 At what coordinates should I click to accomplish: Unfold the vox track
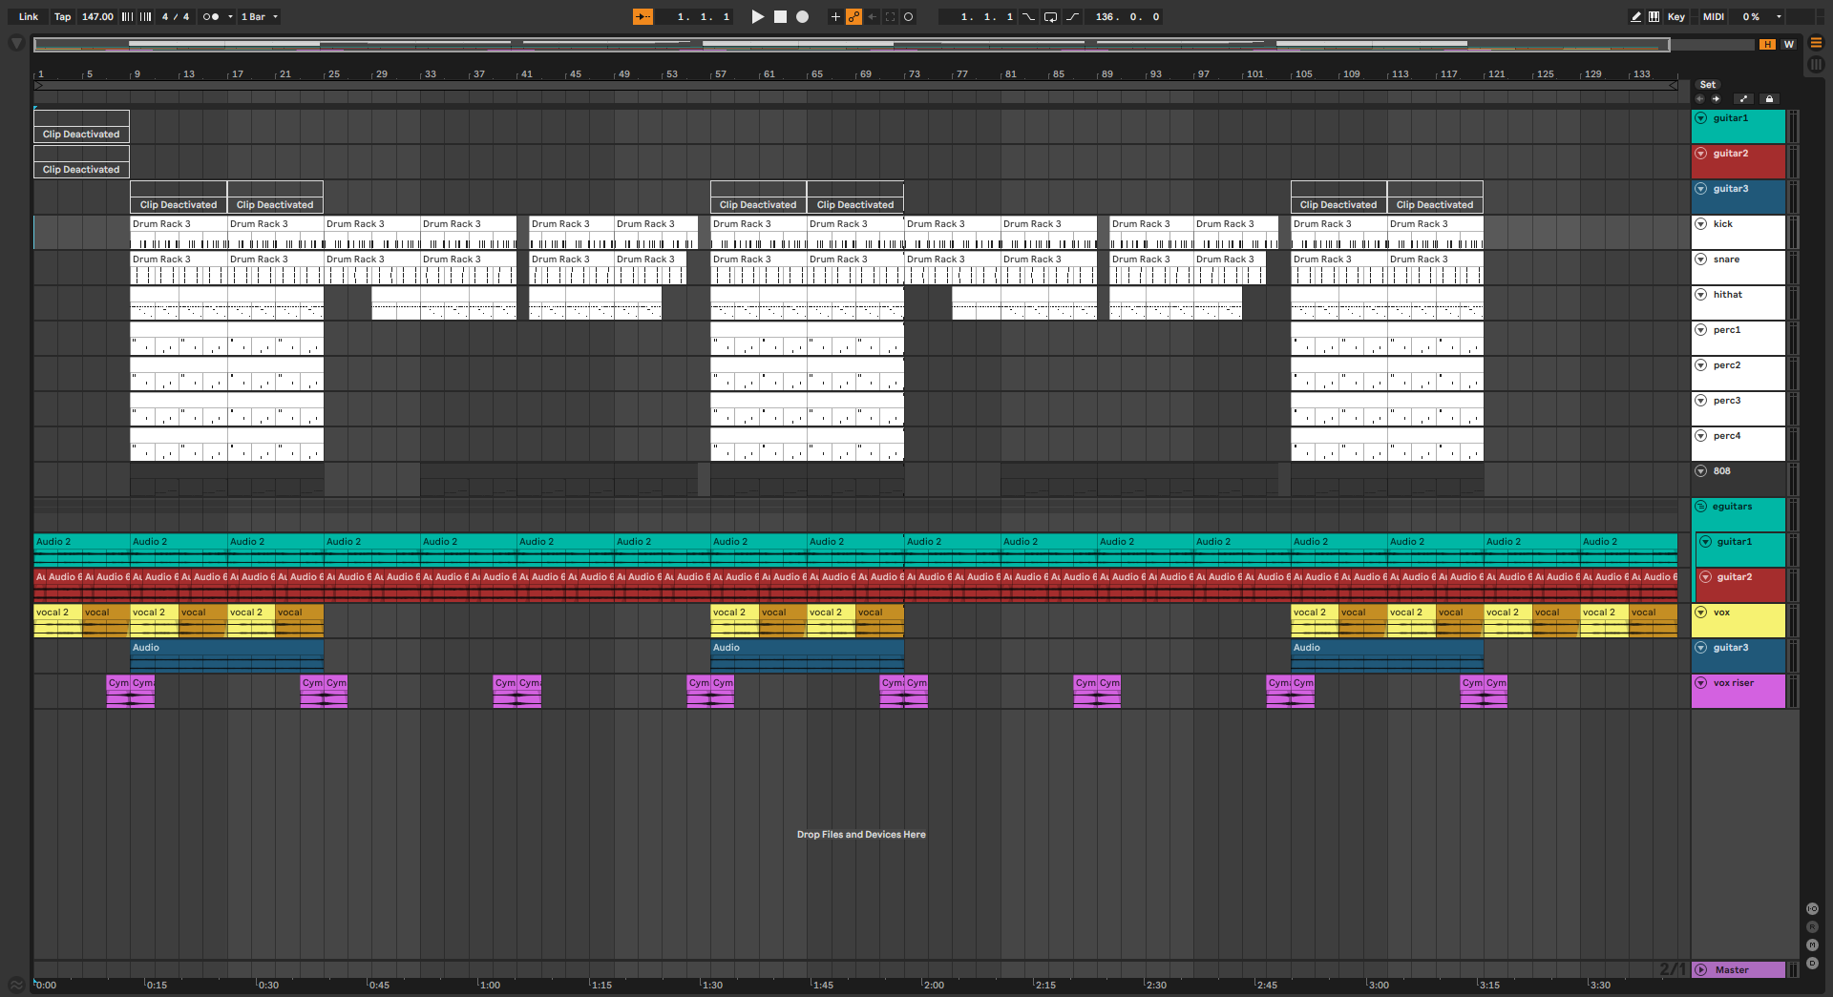tap(1701, 613)
